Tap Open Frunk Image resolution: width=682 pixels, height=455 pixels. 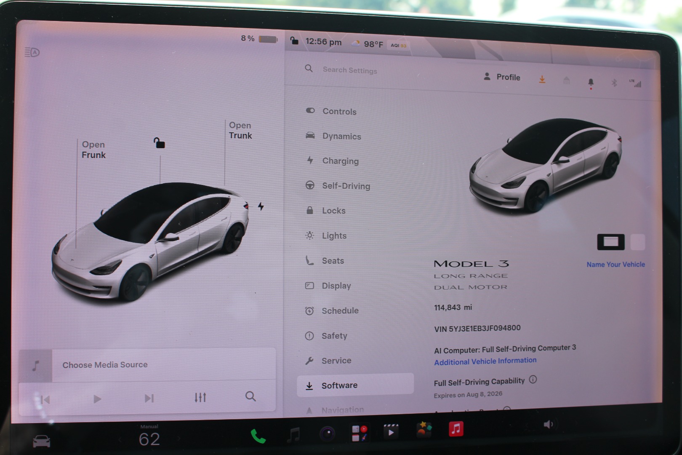tap(93, 150)
